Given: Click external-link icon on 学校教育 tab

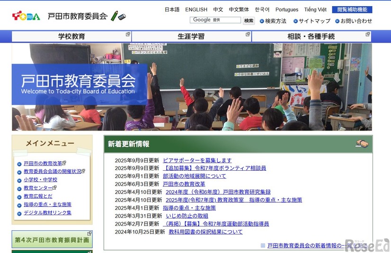Looking at the screenshot, I should [128, 34].
